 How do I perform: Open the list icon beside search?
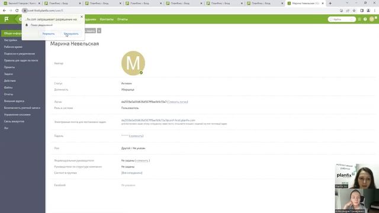tap(359, 19)
